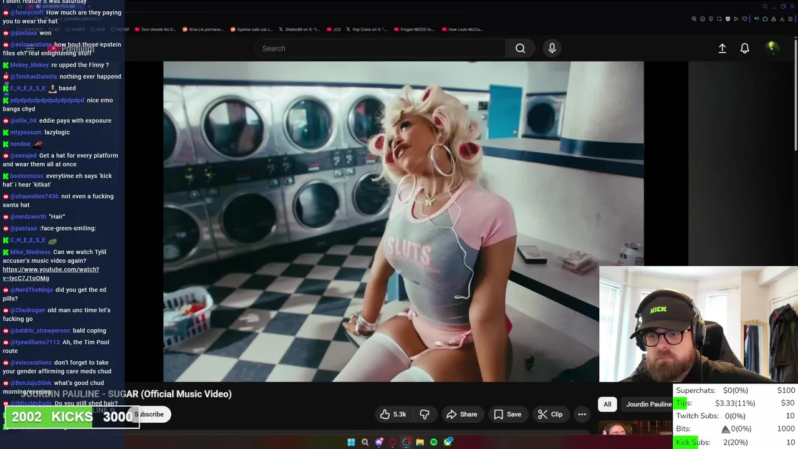Switch to the 'Syanne calls out J...' tab

(252, 29)
